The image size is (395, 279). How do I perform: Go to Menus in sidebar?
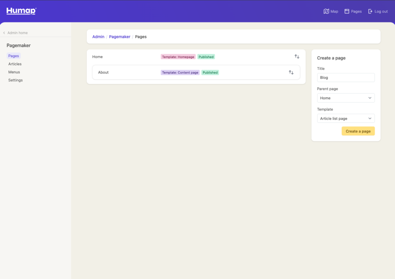coord(14,72)
